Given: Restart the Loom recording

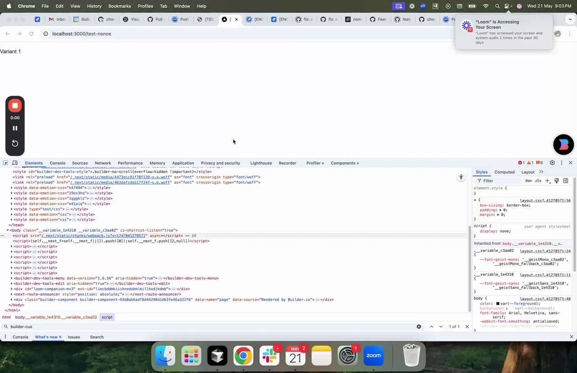Looking at the screenshot, I should [x=15, y=143].
